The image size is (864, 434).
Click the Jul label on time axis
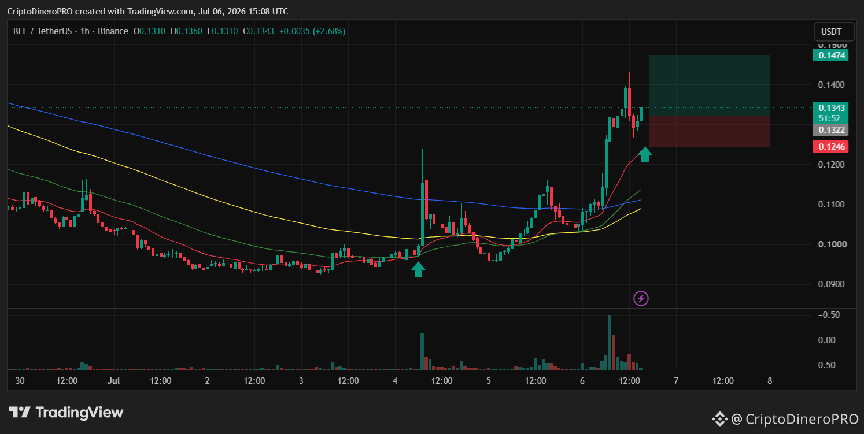(x=113, y=381)
